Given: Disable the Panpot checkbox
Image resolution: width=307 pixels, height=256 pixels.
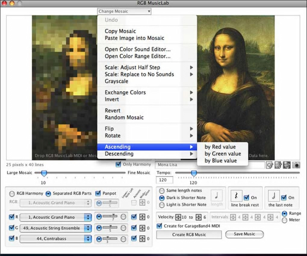Looking at the screenshot, I should 98,193.
